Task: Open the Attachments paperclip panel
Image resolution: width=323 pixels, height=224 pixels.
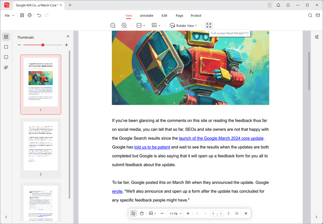Action: (6, 67)
